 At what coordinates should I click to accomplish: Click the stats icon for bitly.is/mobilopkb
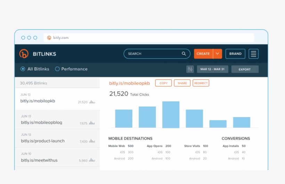(92, 102)
